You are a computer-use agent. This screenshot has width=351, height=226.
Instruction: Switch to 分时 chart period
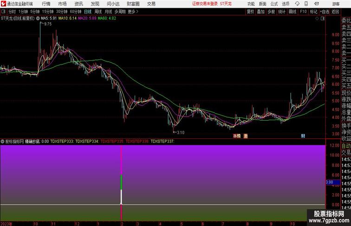pyautogui.click(x=12, y=12)
